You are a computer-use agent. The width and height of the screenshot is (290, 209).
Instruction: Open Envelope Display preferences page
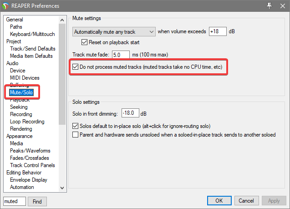[29, 180]
